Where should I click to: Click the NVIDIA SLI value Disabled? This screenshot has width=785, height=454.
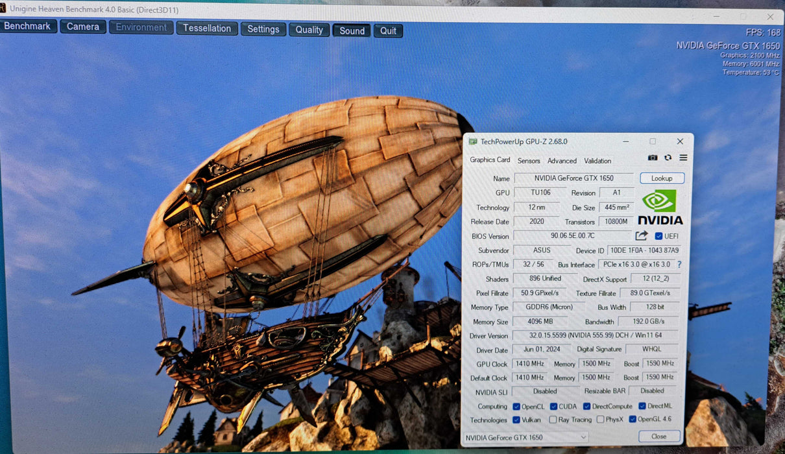tap(545, 392)
